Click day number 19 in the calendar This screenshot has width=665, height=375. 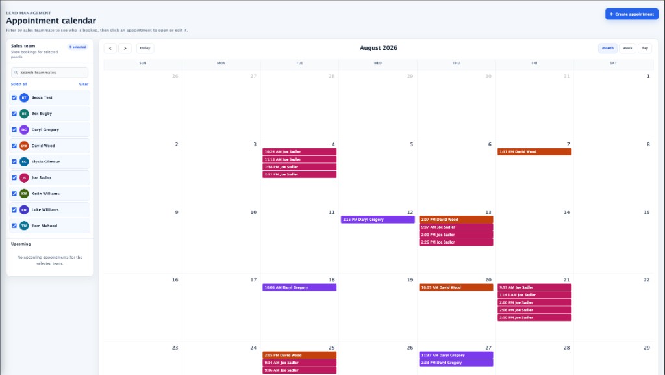click(410, 280)
